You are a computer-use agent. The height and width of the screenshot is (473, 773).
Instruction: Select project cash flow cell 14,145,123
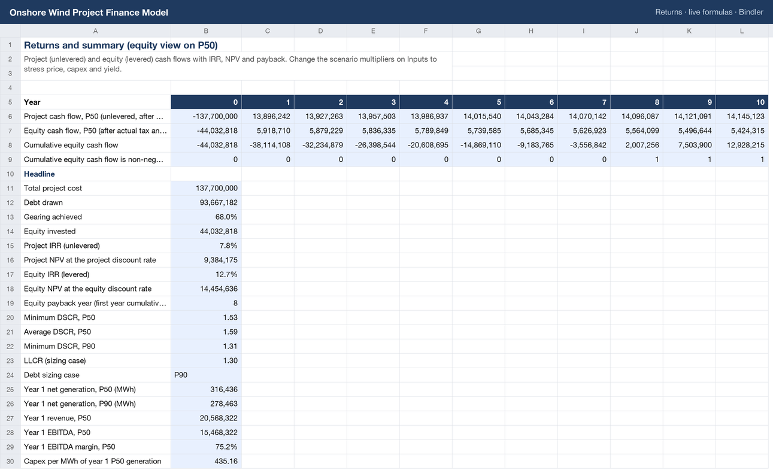point(742,116)
